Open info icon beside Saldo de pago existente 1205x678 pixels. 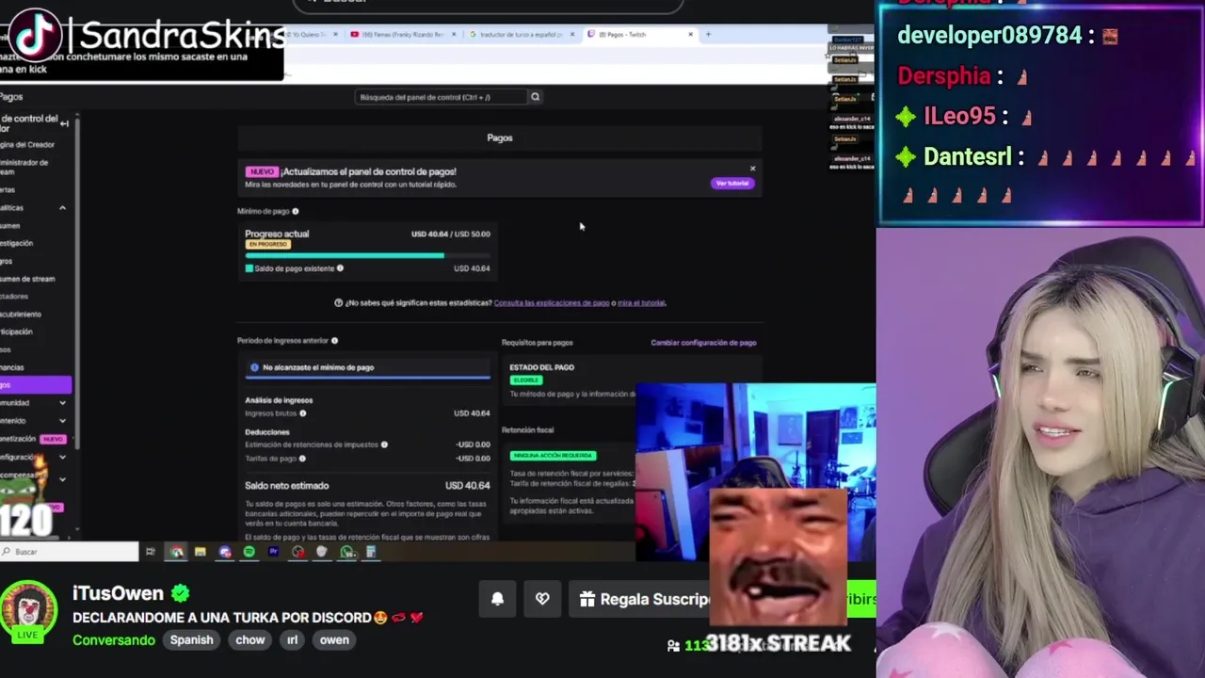tap(340, 268)
